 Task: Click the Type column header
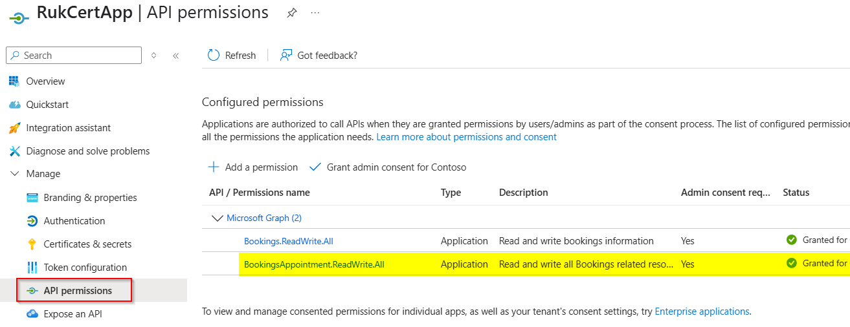pos(451,193)
